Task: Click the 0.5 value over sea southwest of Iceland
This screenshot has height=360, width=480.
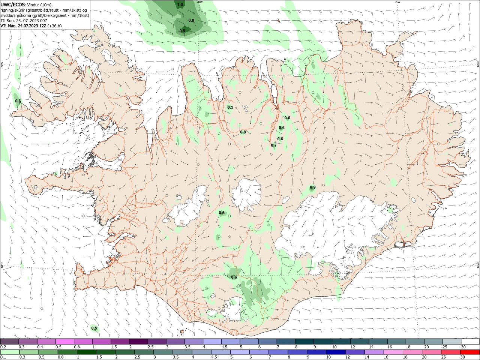Action: coord(94,328)
